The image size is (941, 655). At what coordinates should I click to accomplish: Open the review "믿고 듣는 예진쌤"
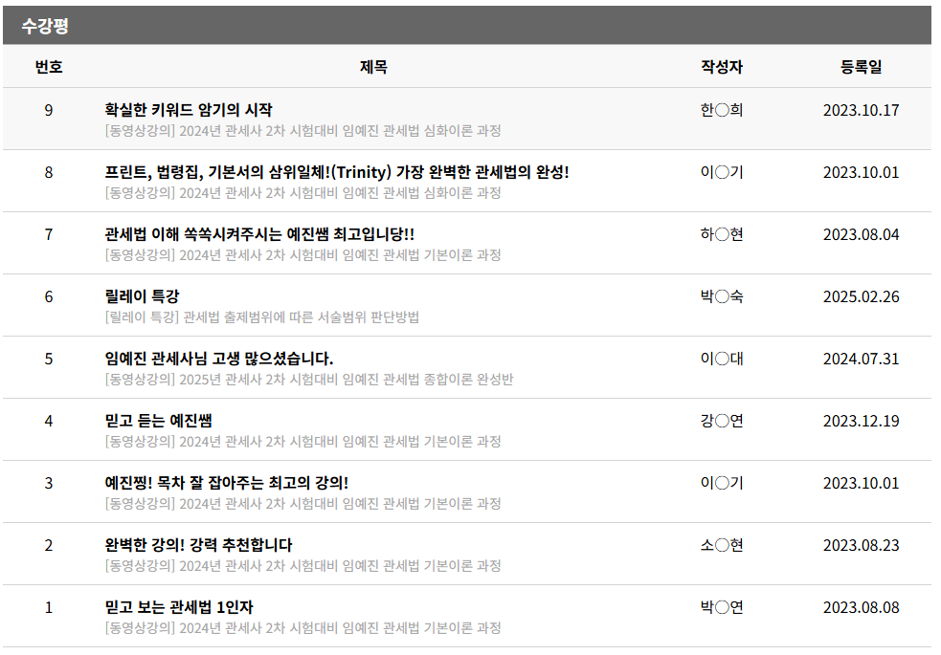[x=158, y=421]
